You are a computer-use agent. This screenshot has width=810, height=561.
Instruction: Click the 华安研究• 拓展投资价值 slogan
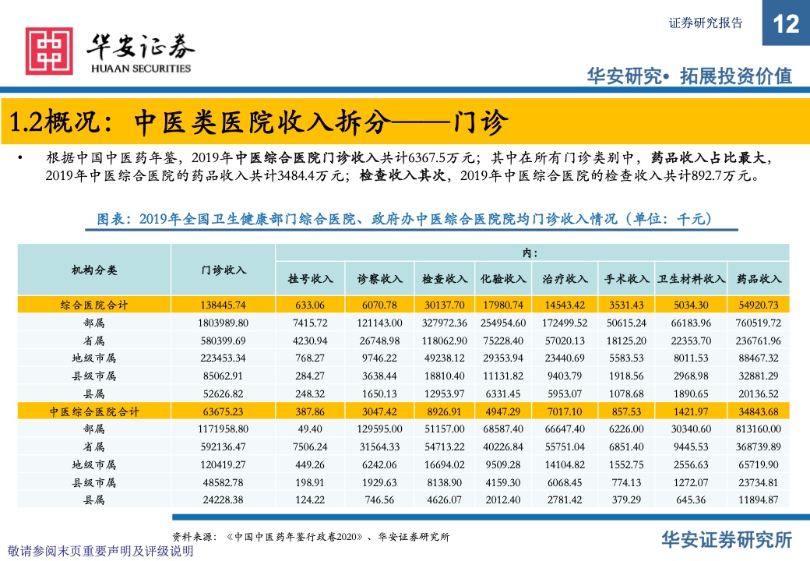coord(689,76)
